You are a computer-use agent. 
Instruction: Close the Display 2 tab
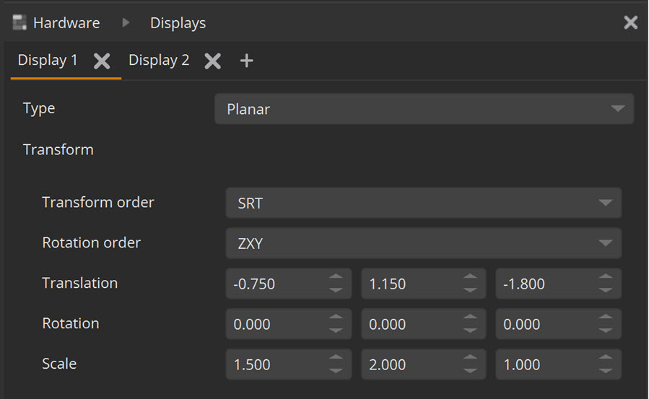[212, 61]
